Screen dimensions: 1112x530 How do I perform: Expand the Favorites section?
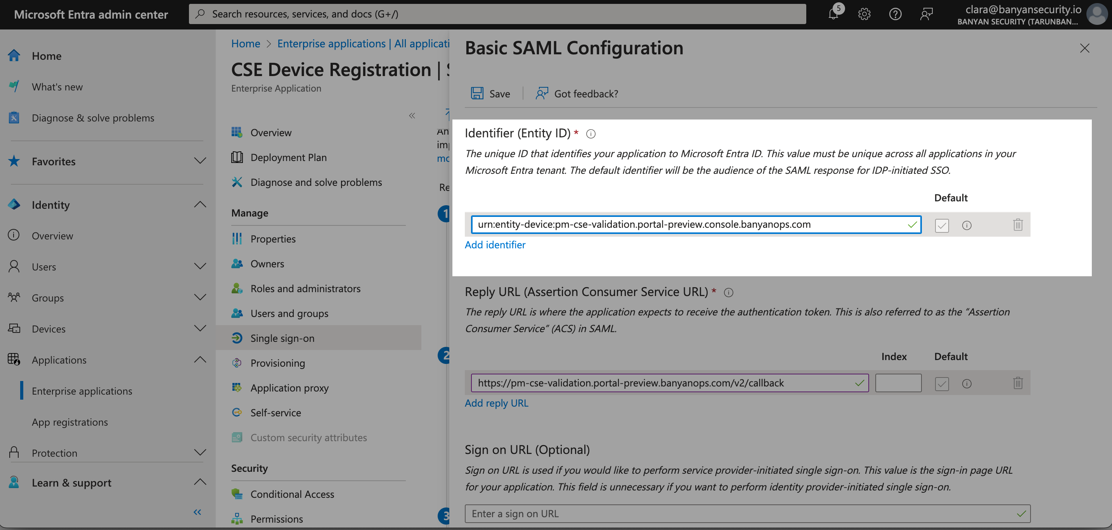(x=200, y=161)
